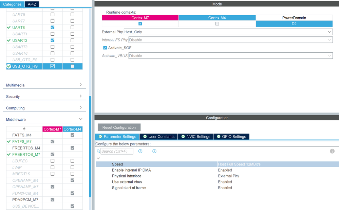
Task: Switch to the A->Z tab
Action: 32,4
